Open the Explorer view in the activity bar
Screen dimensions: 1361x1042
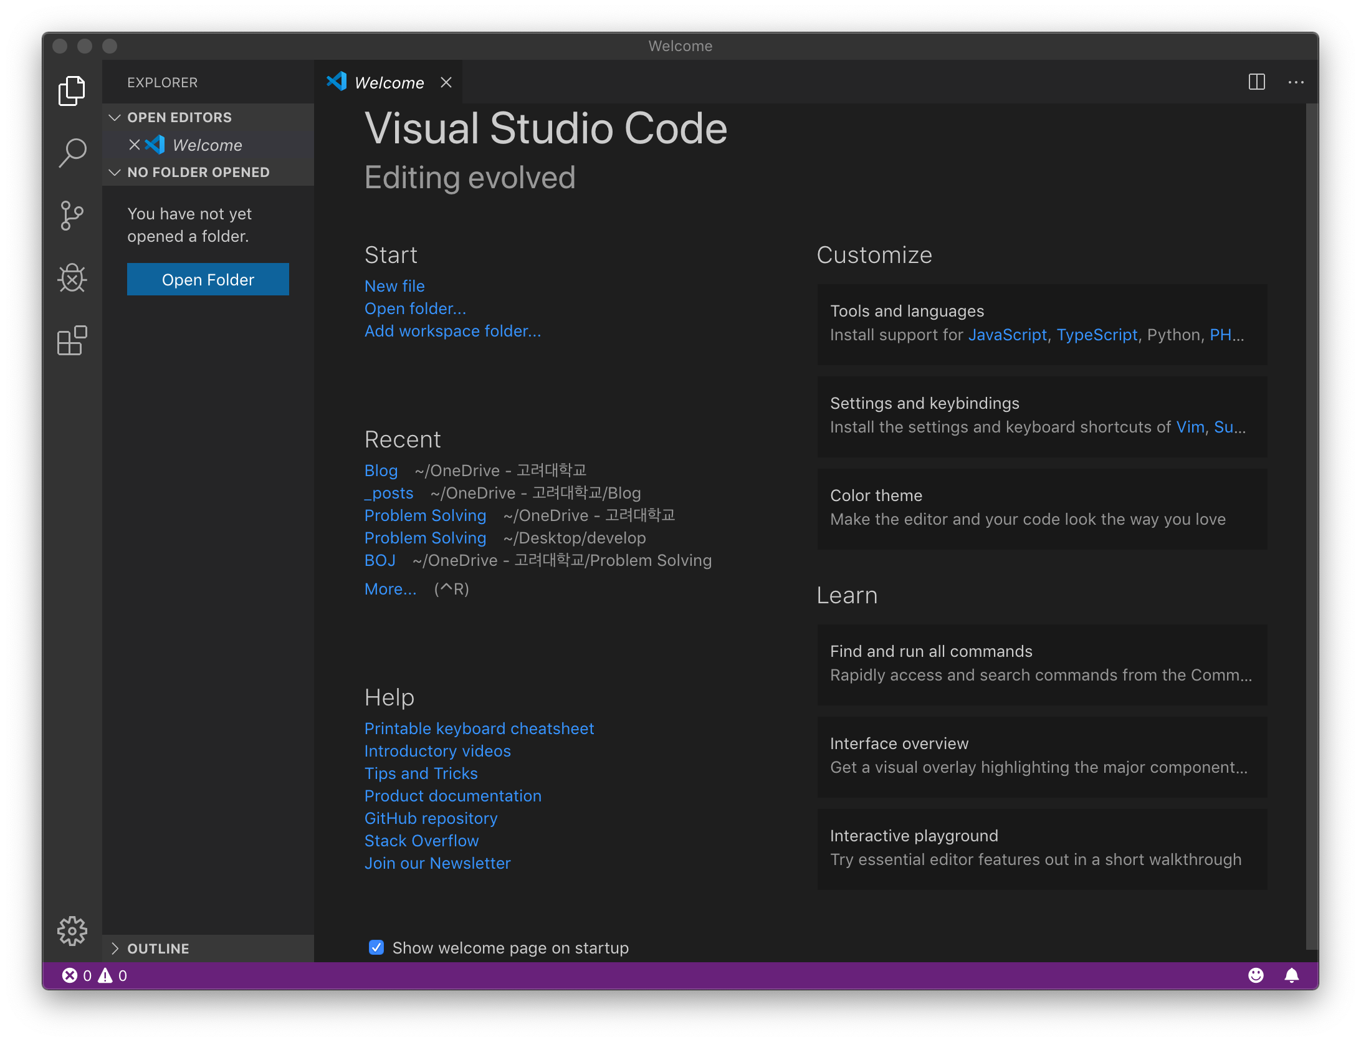coord(72,91)
